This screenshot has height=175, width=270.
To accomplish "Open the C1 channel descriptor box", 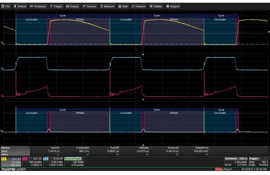I will pos(11,162).
